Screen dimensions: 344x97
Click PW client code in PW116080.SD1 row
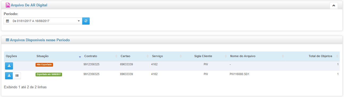click(206, 74)
